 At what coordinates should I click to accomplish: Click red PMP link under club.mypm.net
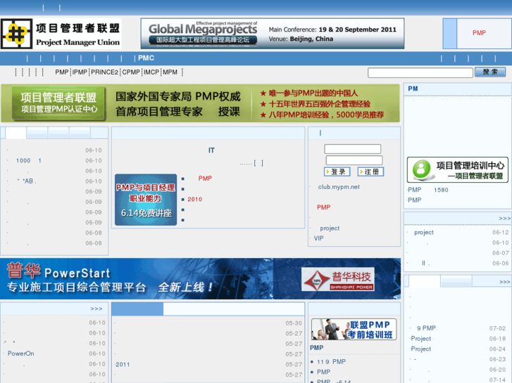(x=323, y=207)
